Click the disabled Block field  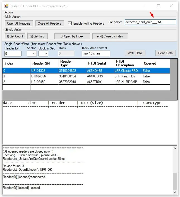click(x=66, y=53)
